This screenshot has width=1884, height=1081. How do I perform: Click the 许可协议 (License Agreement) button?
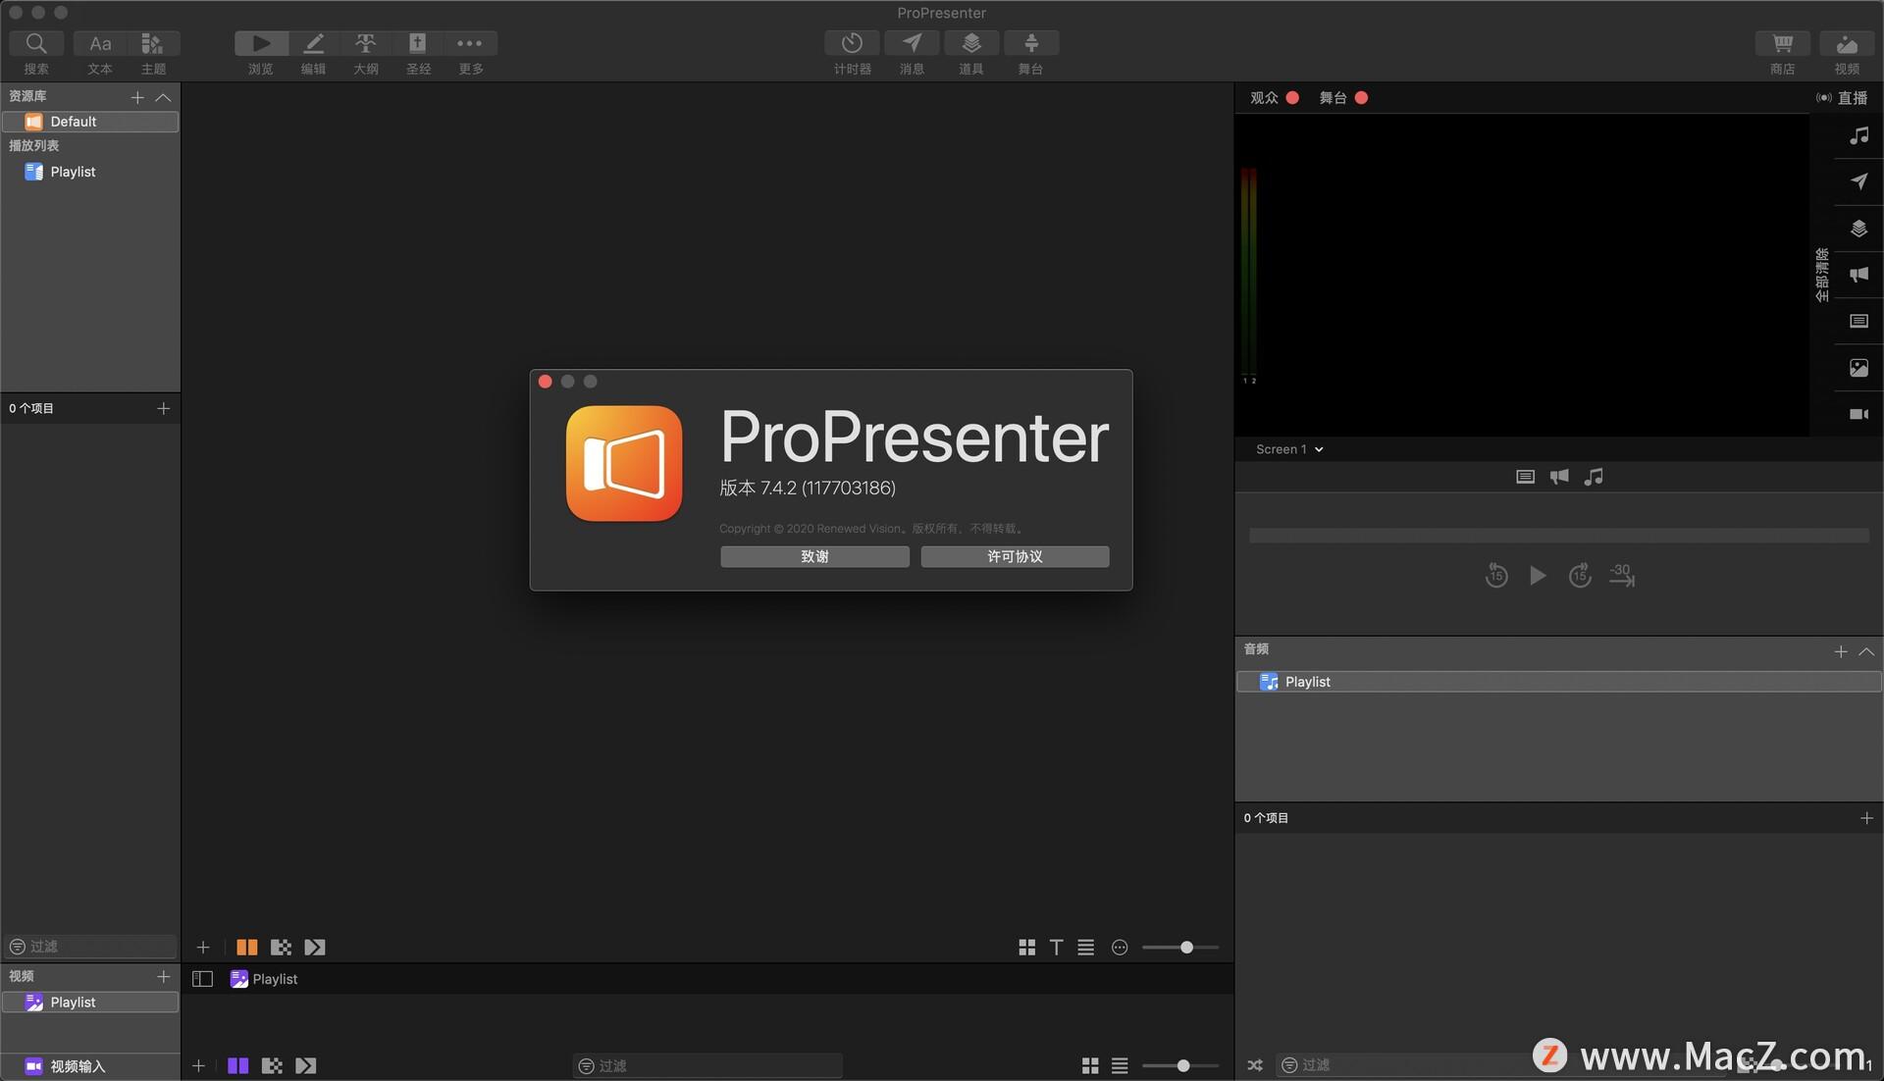pyautogui.click(x=1014, y=556)
